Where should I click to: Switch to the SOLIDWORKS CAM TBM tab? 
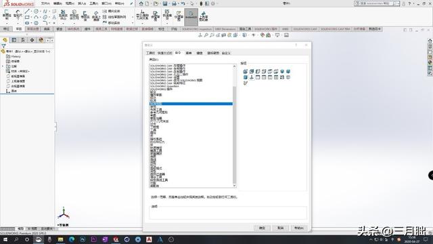pyautogui.click(x=336, y=28)
